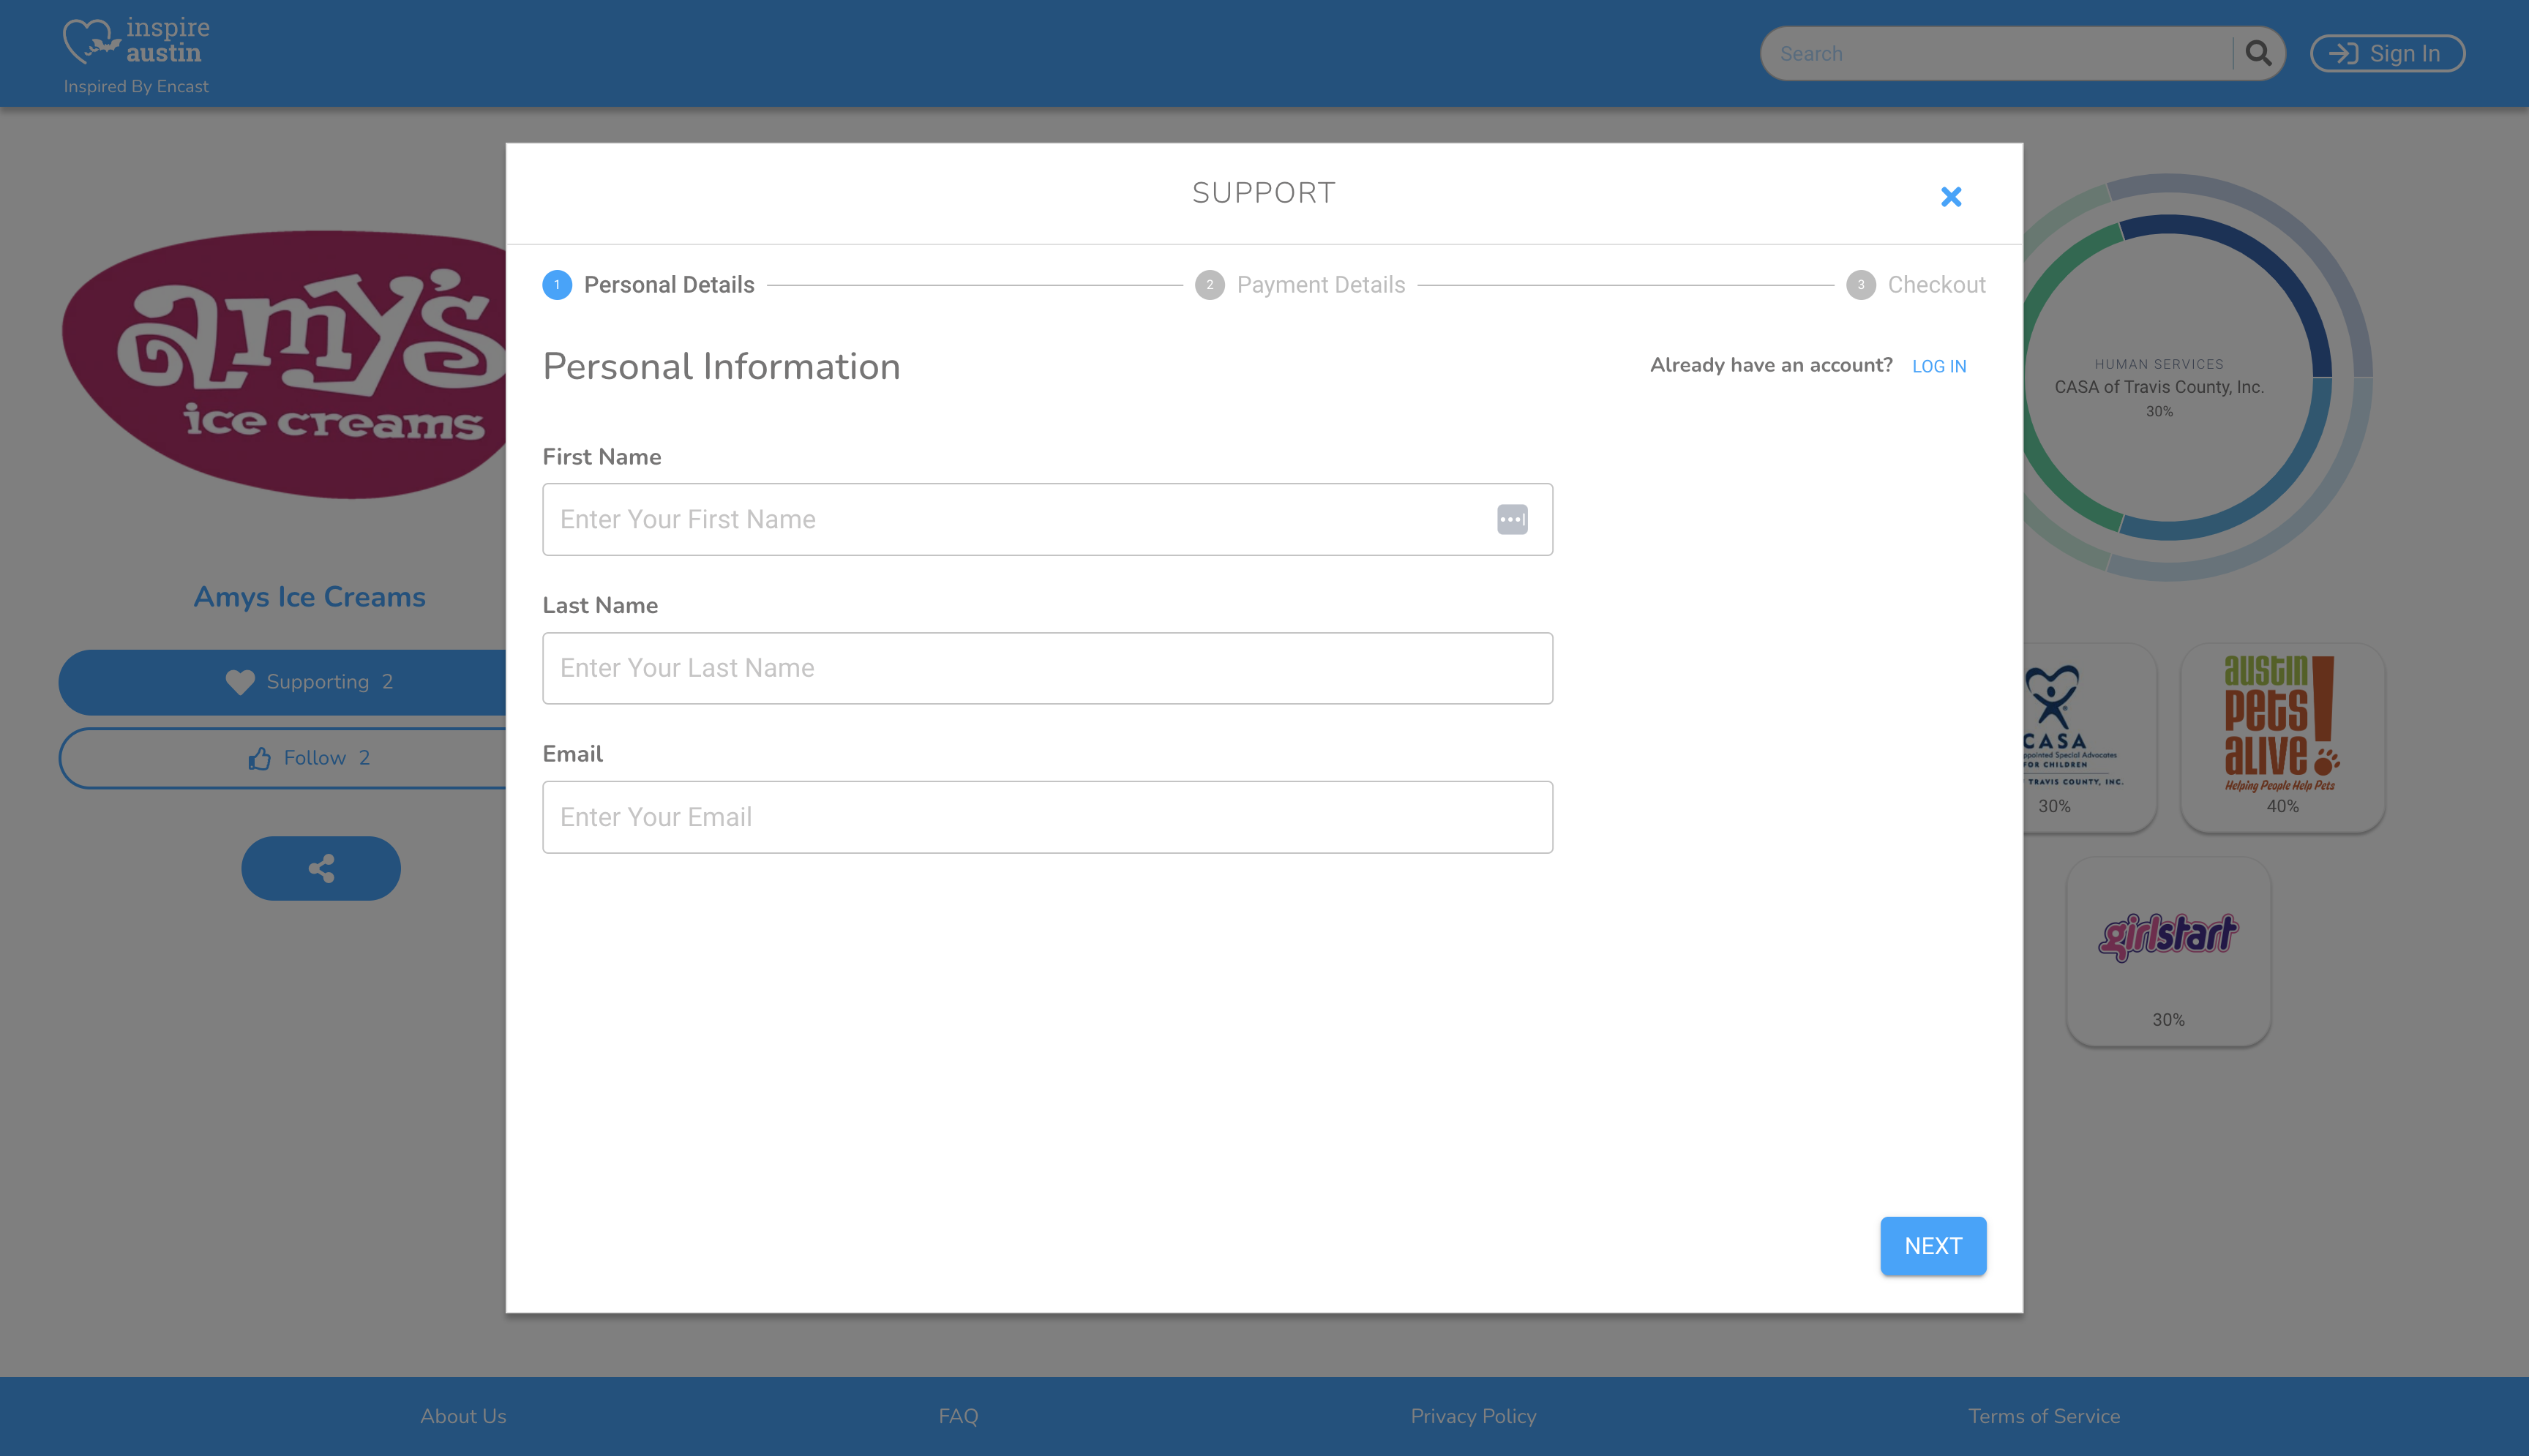Select the Personal Details step
The width and height of the screenshot is (2529, 1456).
[x=648, y=285]
